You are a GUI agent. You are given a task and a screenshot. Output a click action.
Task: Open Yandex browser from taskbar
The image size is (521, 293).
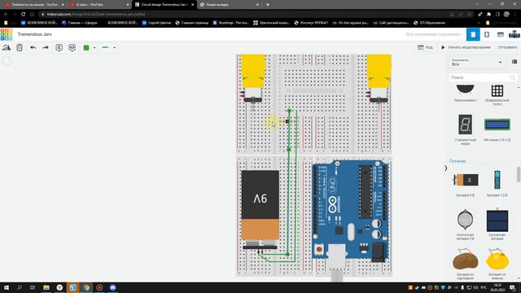(x=59, y=287)
